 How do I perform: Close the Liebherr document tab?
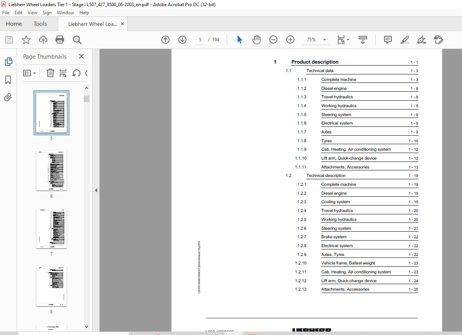coord(122,24)
